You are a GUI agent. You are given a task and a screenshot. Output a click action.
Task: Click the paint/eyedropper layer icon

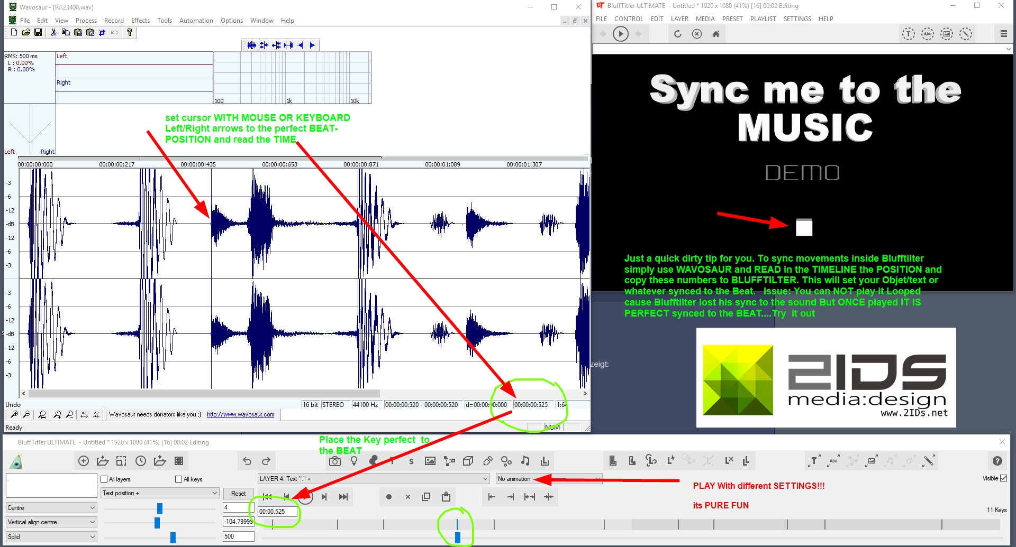[x=487, y=461]
